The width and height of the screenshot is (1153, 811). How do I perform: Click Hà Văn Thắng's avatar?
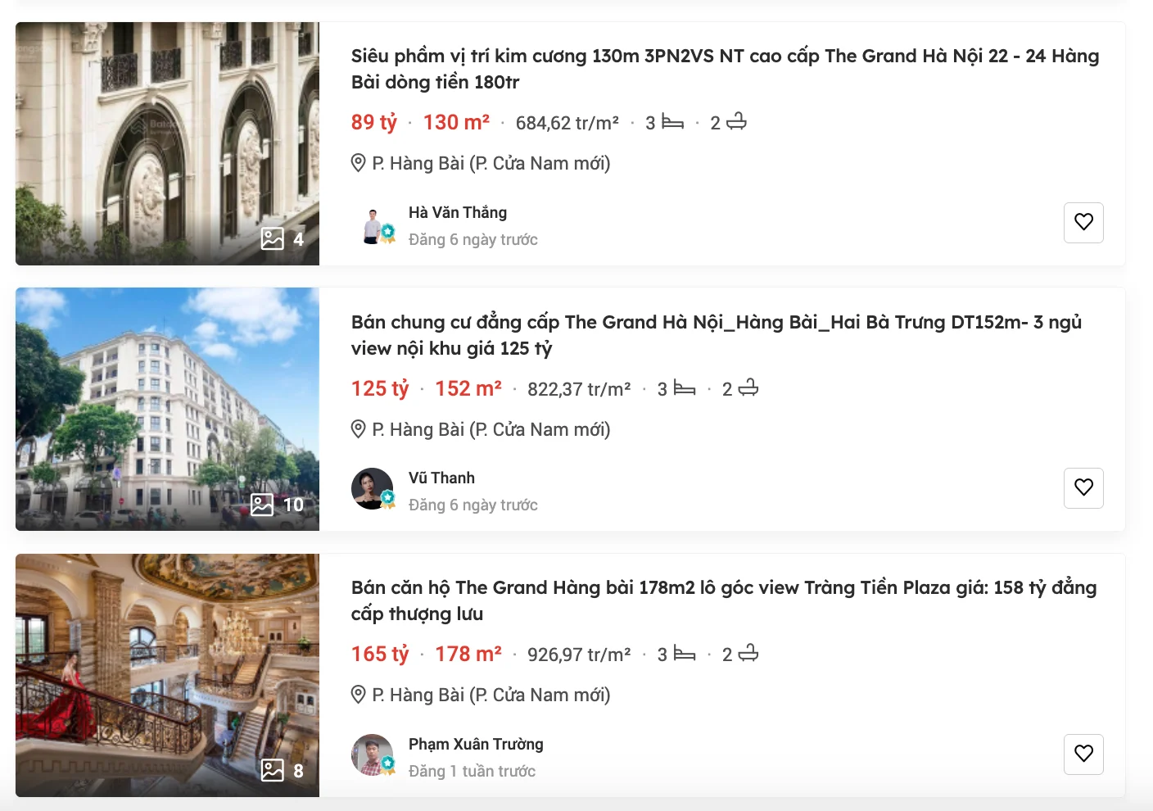pyautogui.click(x=374, y=226)
